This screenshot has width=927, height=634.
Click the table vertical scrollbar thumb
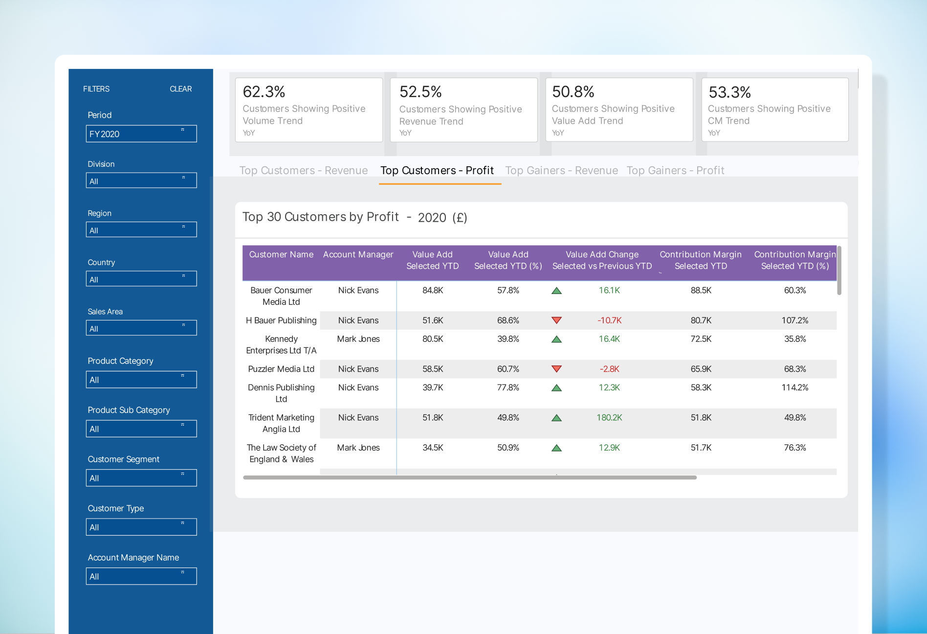839,271
